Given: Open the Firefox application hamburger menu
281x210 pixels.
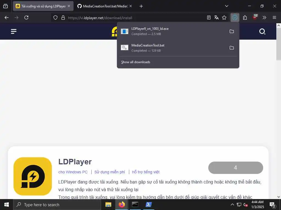Looking at the screenshot, I should click(274, 17).
